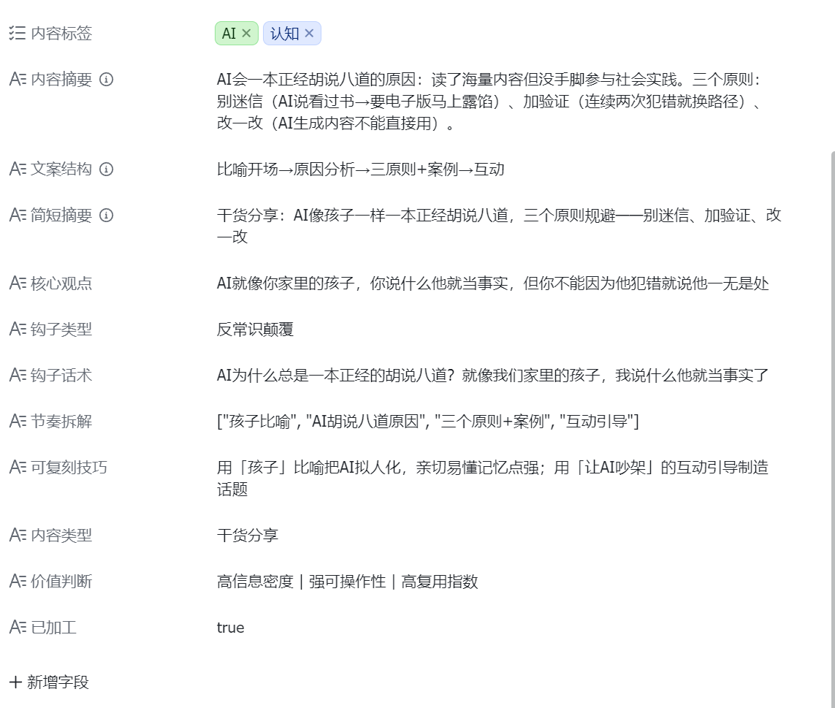This screenshot has width=835, height=708.
Task: Click the text field icon beside 钩子类型
Action: 18,330
